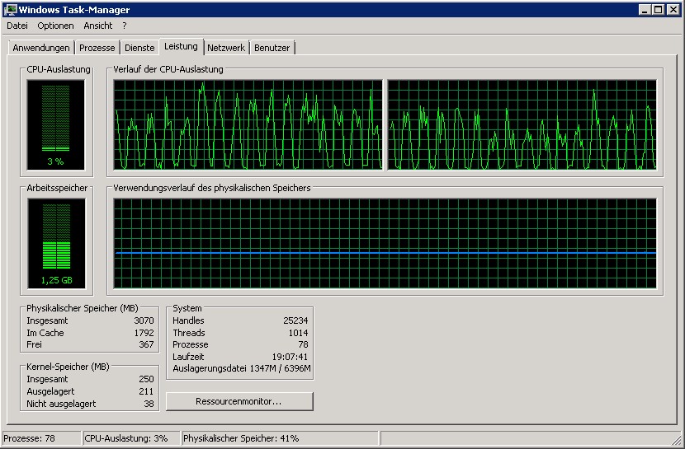Click status bar Prozesse: 78
This screenshot has height=449, width=685.
[41, 438]
